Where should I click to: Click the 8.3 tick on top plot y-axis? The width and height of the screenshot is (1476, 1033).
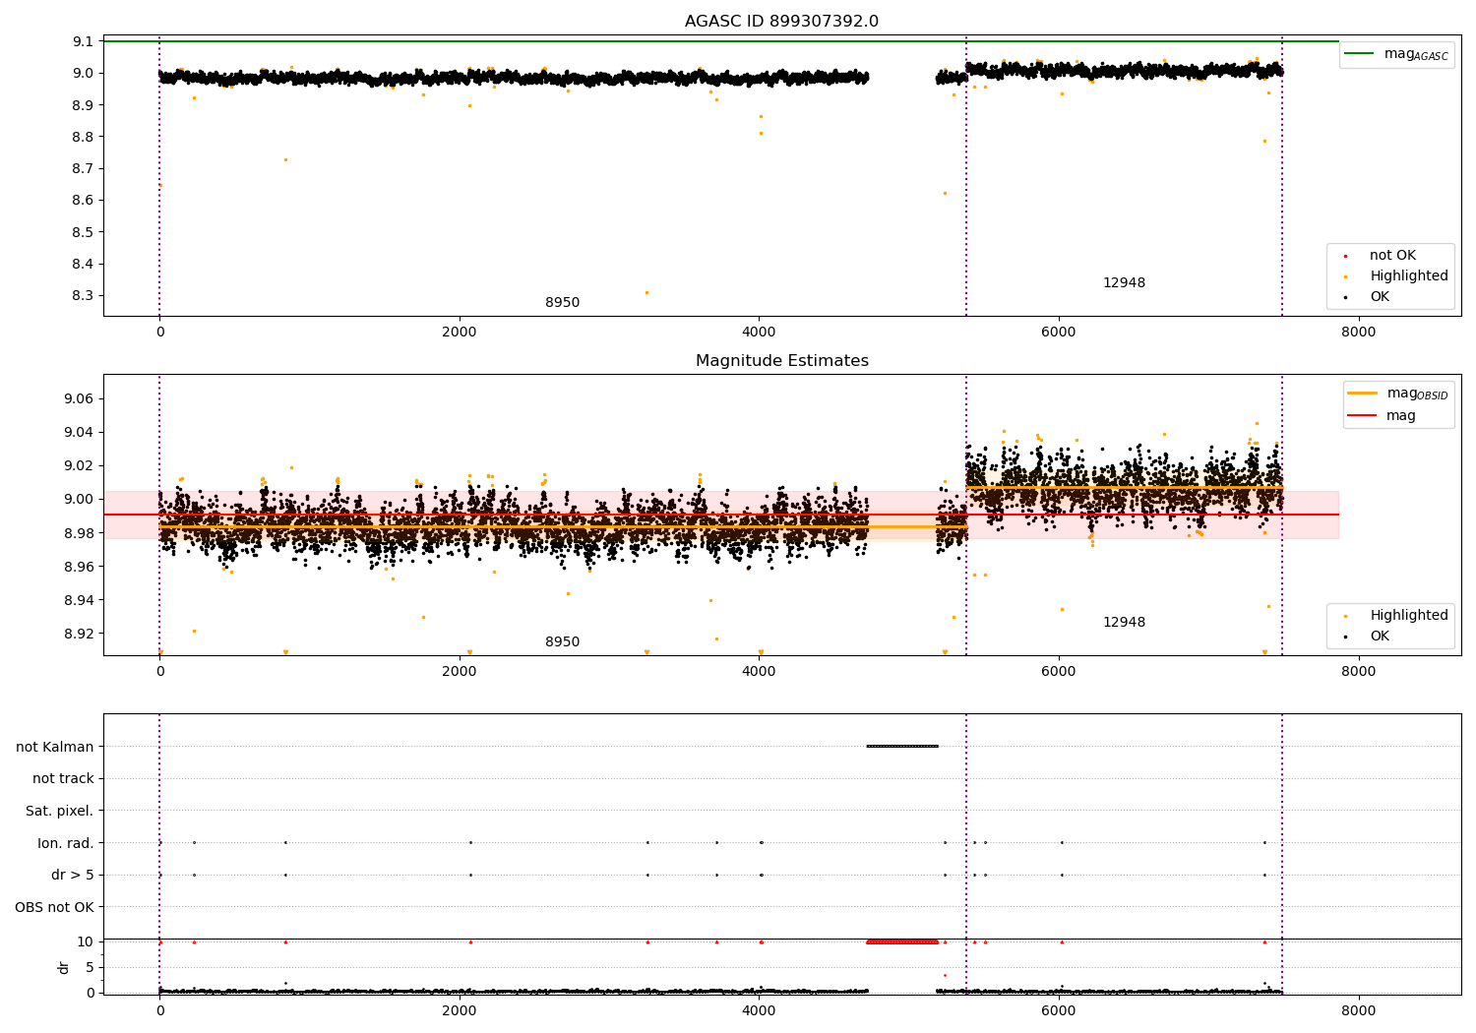pyautogui.click(x=84, y=296)
